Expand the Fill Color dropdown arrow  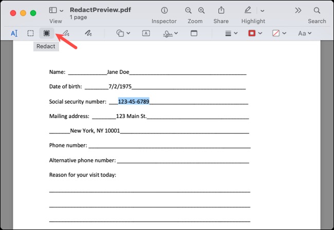point(284,33)
